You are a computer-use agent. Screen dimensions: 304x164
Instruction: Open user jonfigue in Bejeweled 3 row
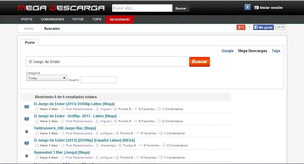106,158
